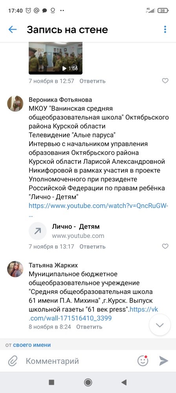Open Татьяна Жарких's avatar
The width and height of the screenshot is (176, 393).
point(15,269)
